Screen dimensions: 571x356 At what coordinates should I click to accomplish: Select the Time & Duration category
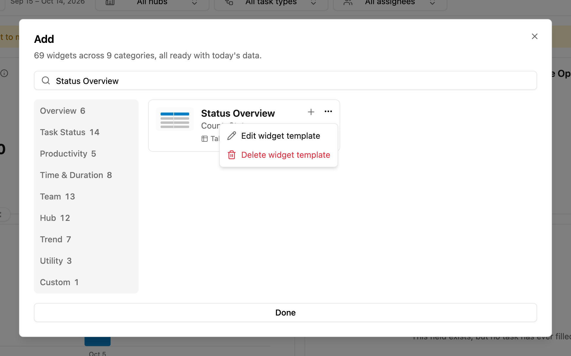tap(86, 175)
